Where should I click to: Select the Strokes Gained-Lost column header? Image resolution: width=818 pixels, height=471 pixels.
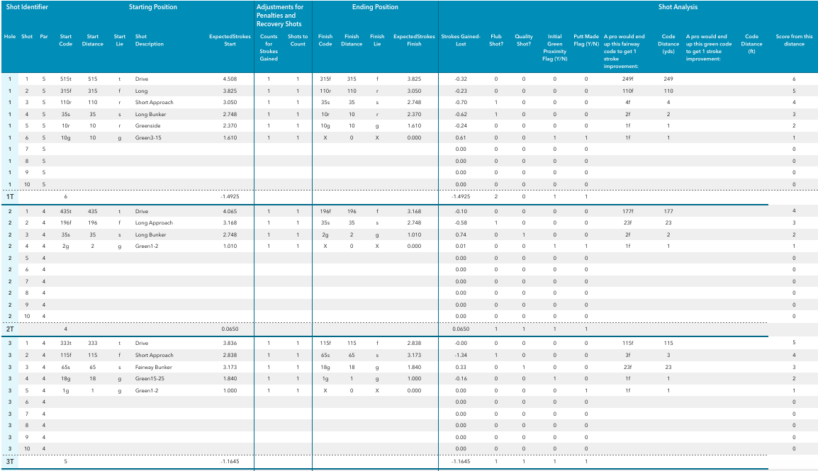coord(461,40)
